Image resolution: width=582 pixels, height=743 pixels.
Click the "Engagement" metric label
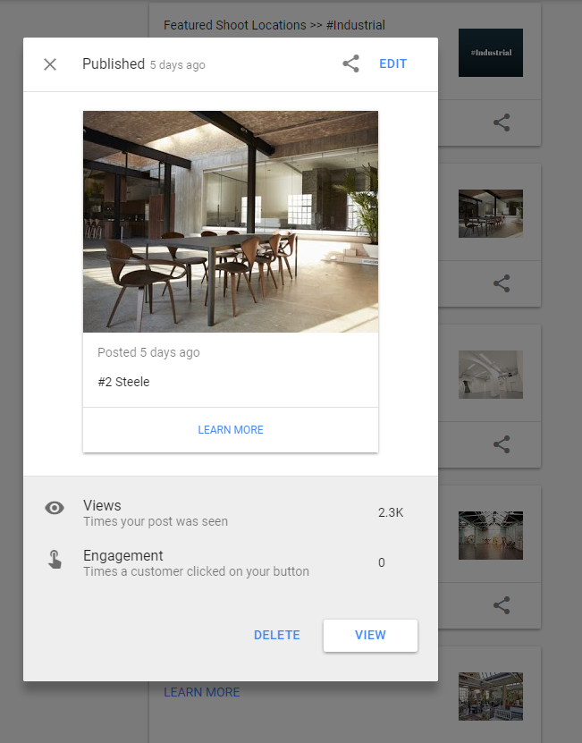[123, 555]
